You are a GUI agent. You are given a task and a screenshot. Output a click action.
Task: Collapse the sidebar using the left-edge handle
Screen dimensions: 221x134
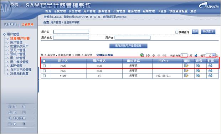pyautogui.click(x=38, y=79)
